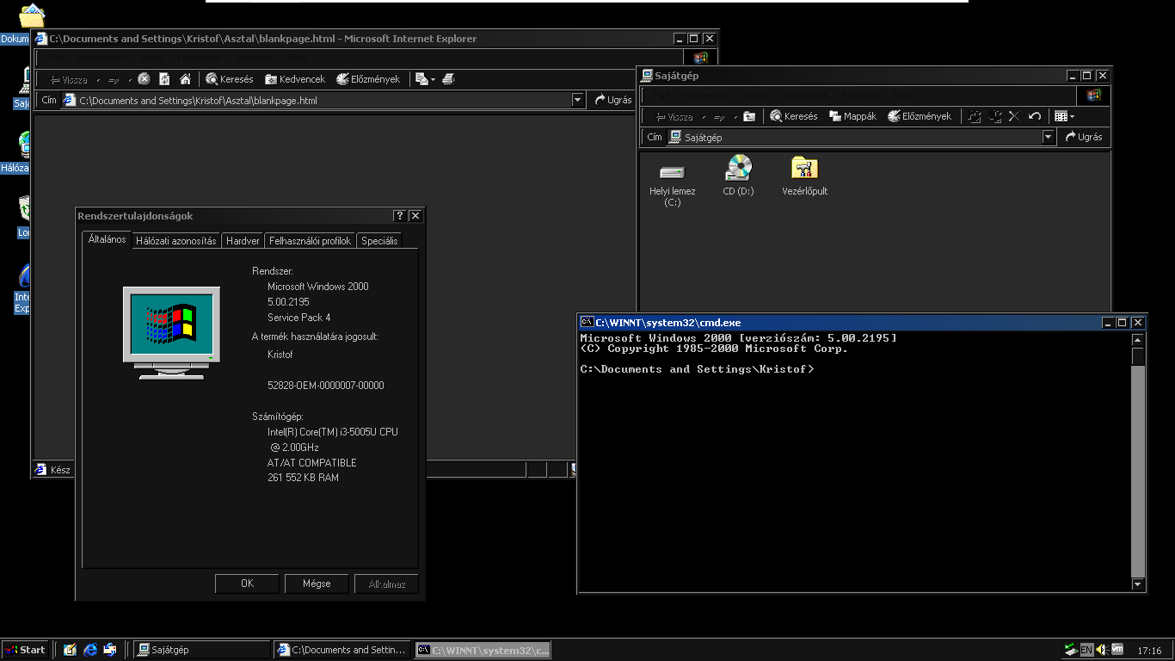The image size is (1175, 661).
Task: Open the Vissza dropdown arrow in Sajátgép
Action: 705,115
